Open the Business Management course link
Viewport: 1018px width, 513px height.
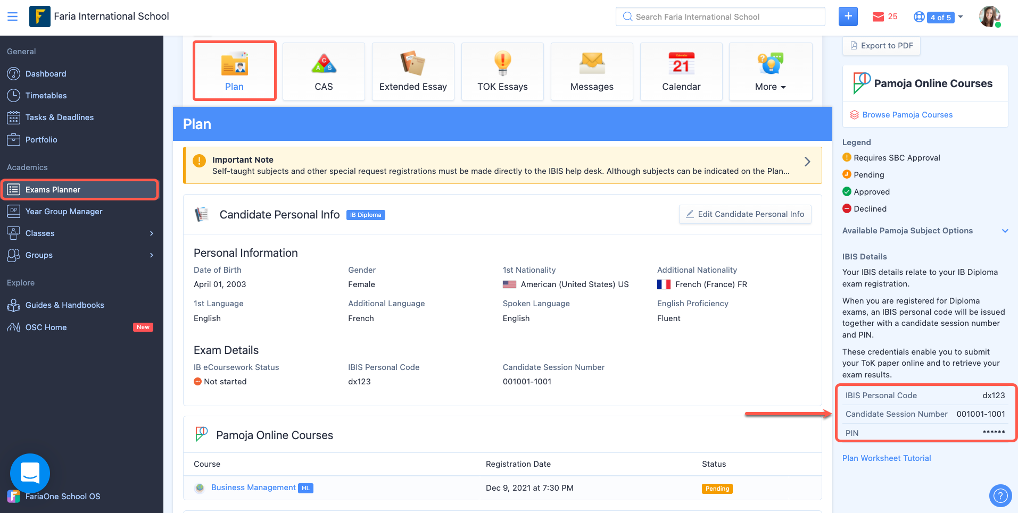tap(253, 487)
